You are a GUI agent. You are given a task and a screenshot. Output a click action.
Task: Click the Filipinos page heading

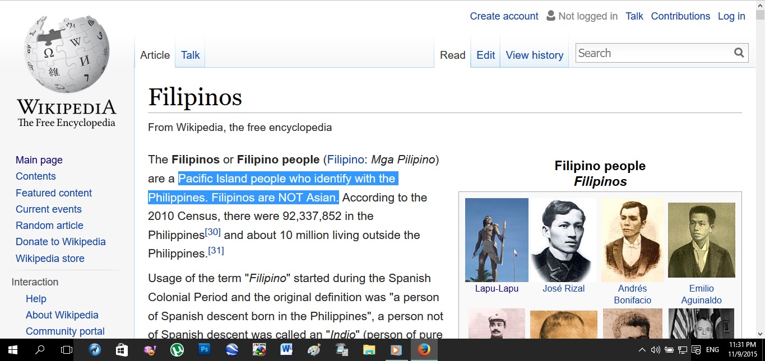tap(195, 97)
